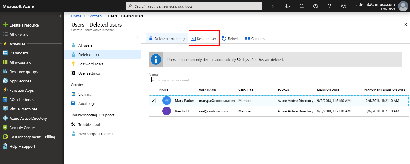Sort by the USER NAME column header

click(207, 89)
